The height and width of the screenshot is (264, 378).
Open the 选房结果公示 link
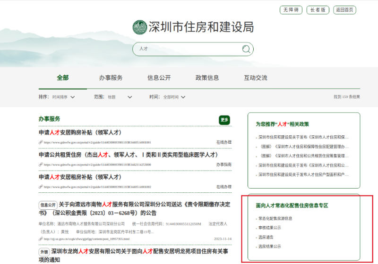[270, 246]
